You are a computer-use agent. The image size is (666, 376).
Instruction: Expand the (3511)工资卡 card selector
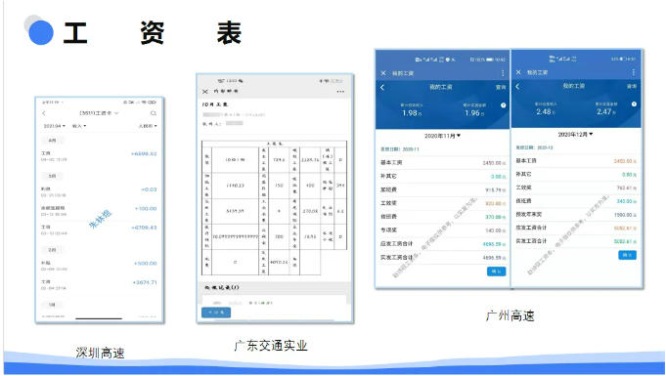(99, 113)
